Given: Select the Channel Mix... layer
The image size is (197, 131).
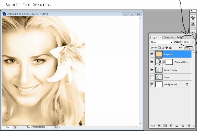Looking at the screenshot, I should [x=171, y=62].
